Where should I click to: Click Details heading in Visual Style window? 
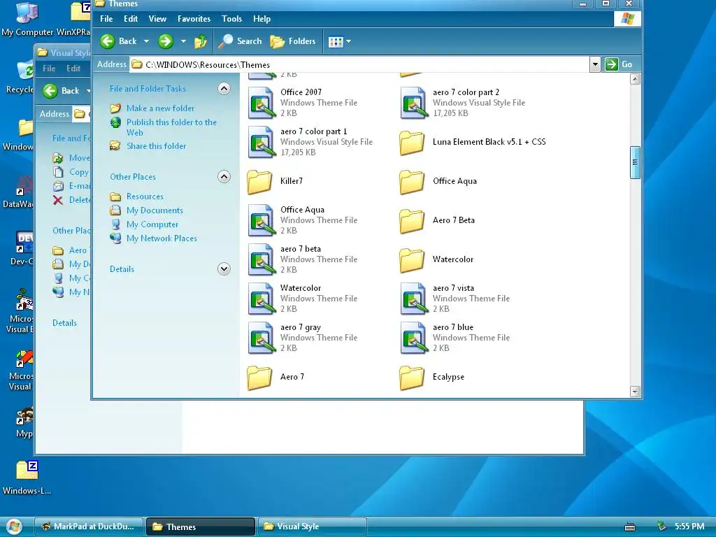pos(64,323)
